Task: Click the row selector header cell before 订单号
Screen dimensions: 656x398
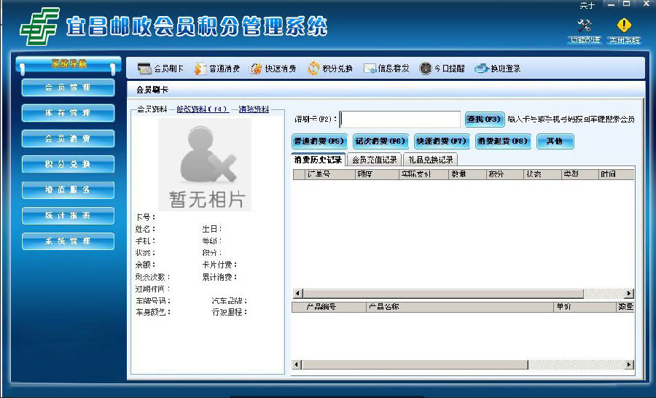Action: click(x=299, y=174)
